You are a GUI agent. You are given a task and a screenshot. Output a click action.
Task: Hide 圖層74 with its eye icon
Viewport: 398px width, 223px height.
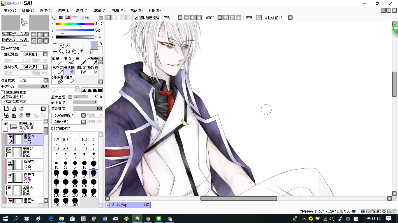pos(10,137)
